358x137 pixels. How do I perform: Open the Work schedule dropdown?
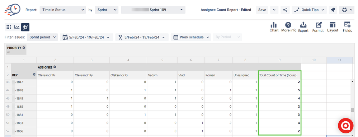pyautogui.click(x=190, y=37)
